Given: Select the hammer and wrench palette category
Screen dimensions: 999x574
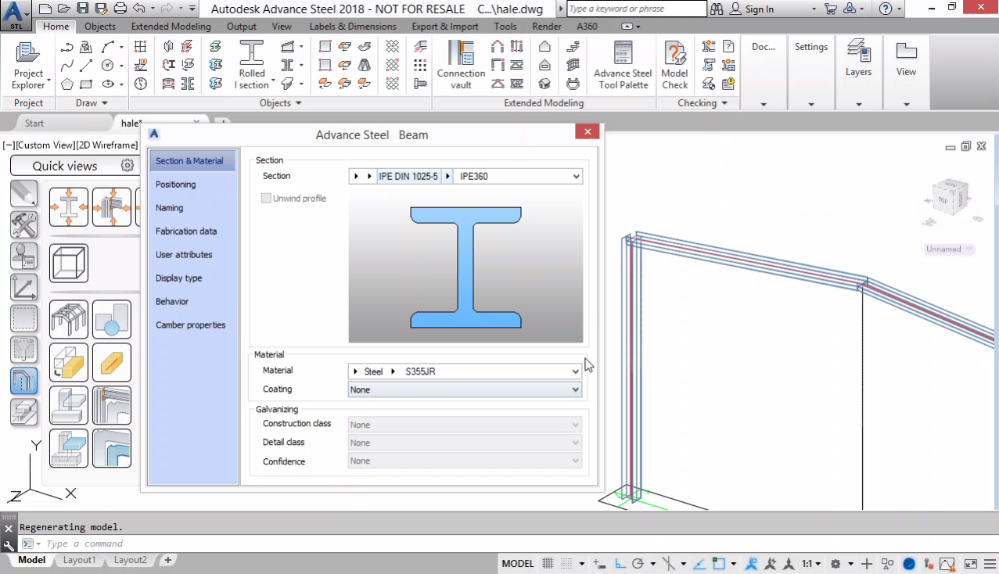Looking at the screenshot, I should (x=23, y=225).
